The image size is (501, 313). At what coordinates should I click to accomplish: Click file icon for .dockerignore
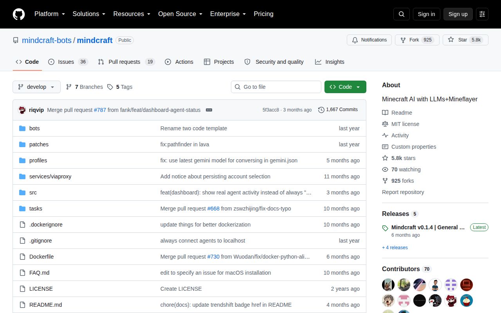(x=22, y=225)
